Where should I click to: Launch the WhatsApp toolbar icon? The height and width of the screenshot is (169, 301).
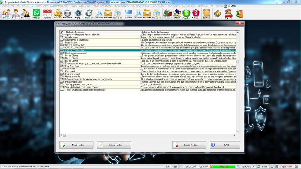36,14
